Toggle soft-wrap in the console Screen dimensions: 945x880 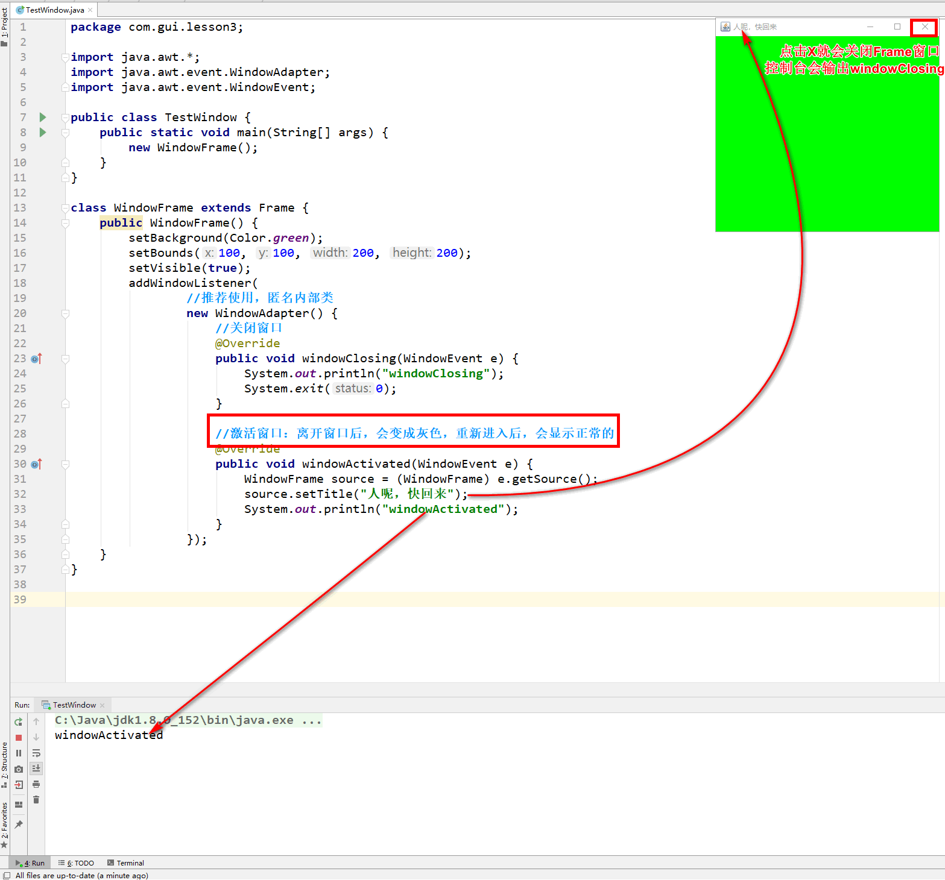click(36, 753)
